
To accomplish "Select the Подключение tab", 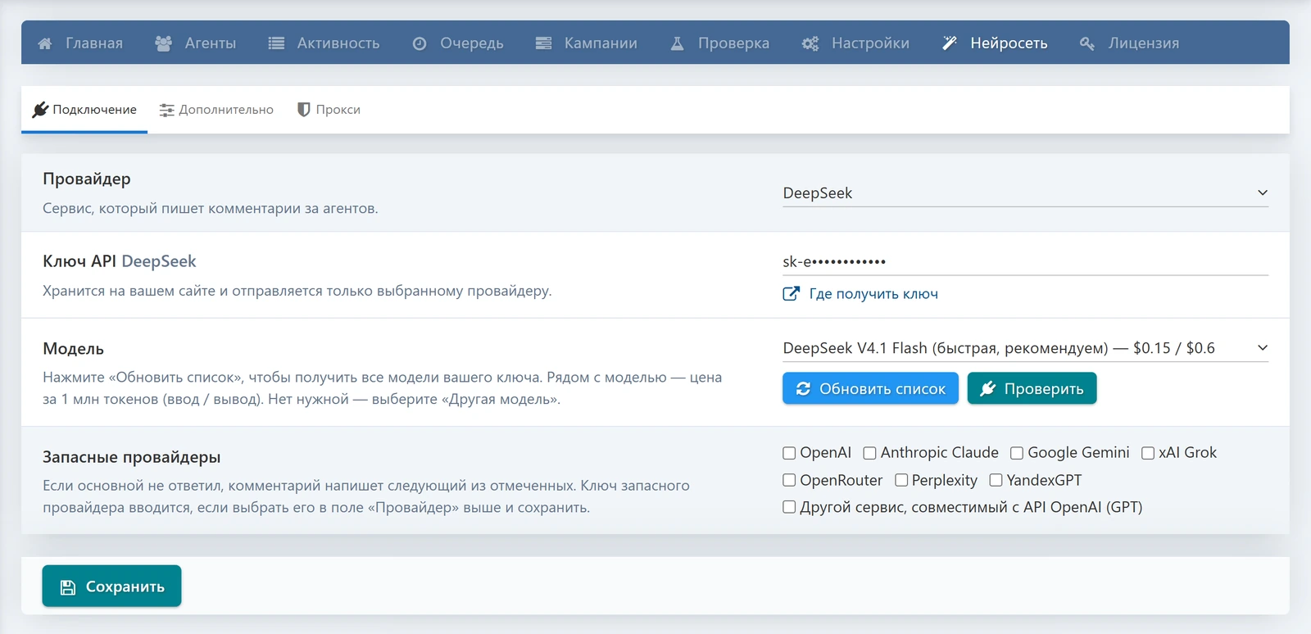I will [84, 110].
